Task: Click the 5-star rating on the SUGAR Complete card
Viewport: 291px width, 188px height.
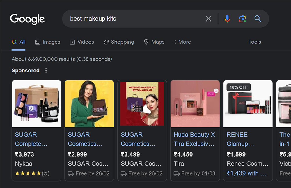Action: [x=28, y=173]
